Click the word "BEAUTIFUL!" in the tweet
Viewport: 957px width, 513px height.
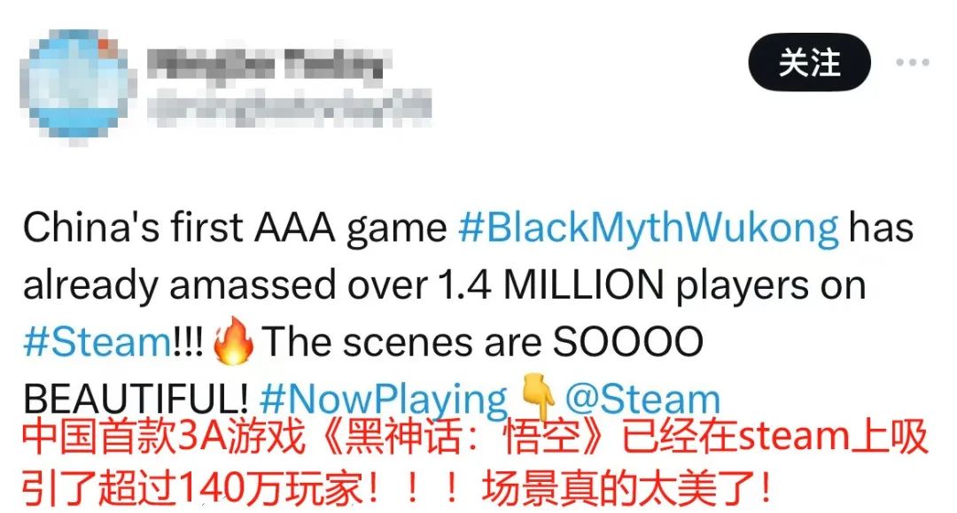(136, 400)
